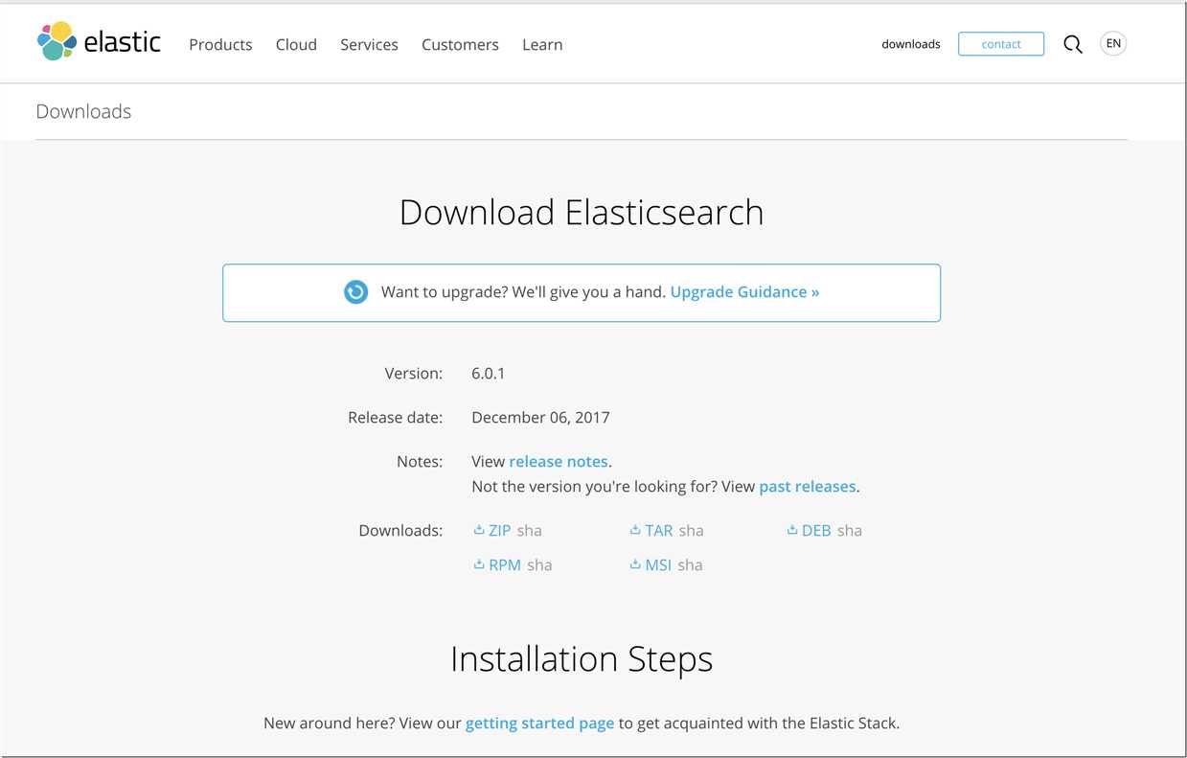Click the TAR download arrow icon
This screenshot has width=1187, height=758.
(635, 530)
